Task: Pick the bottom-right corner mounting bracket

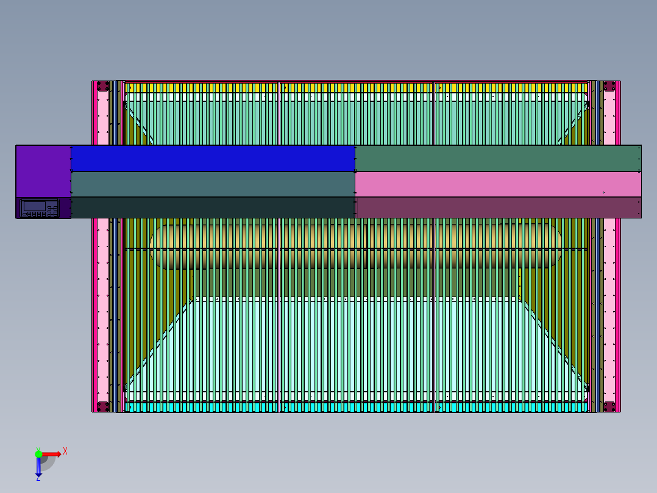Action: pos(609,406)
